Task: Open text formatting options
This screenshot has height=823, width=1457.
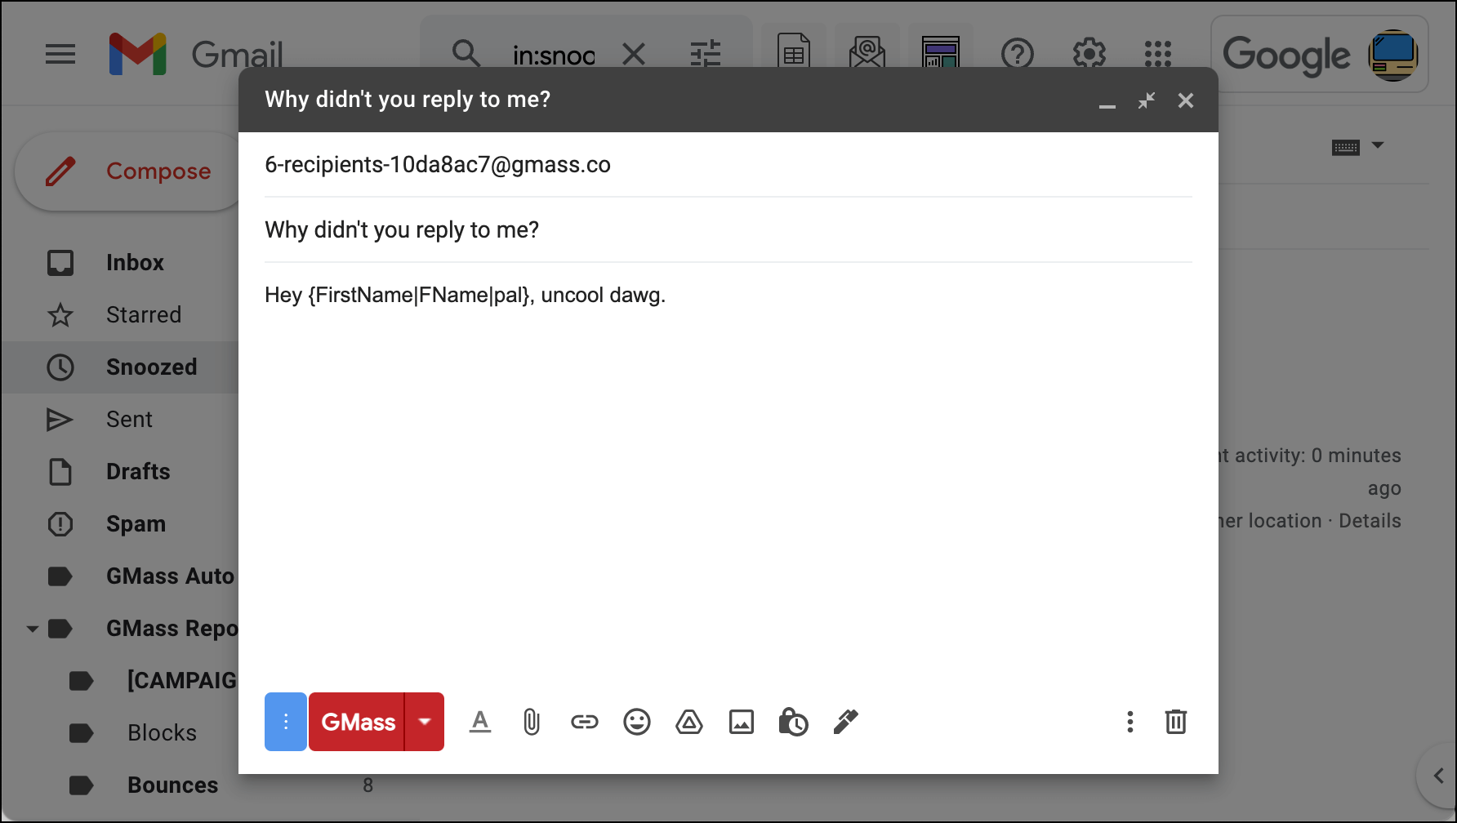Action: tap(480, 722)
